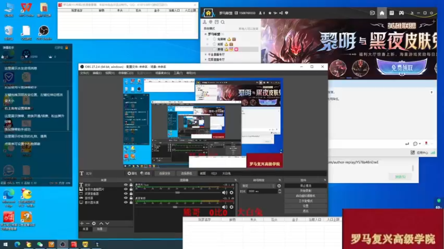Toggle lock on the image source row

(x=131, y=189)
